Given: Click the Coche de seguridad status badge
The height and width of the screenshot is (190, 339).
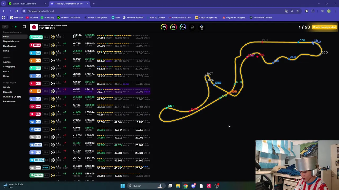Looking at the screenshot, I should point(324,27).
